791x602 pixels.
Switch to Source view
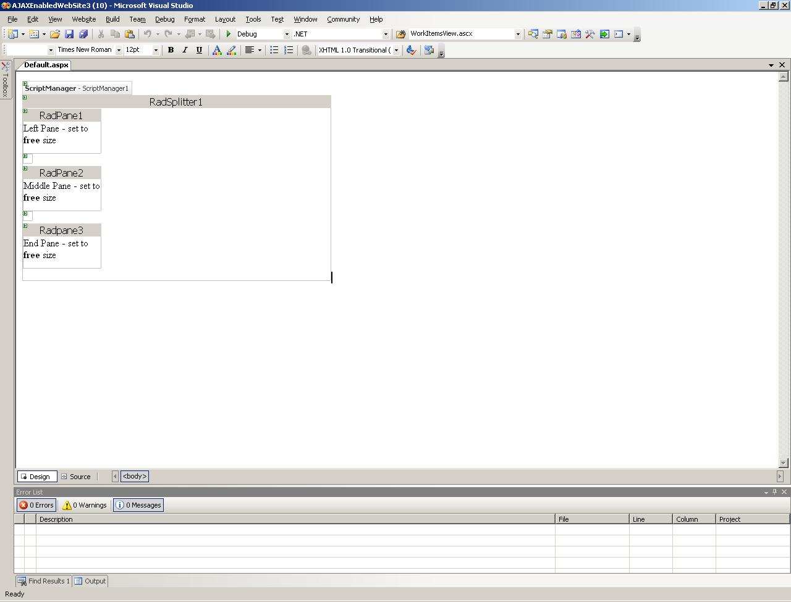pyautogui.click(x=77, y=477)
